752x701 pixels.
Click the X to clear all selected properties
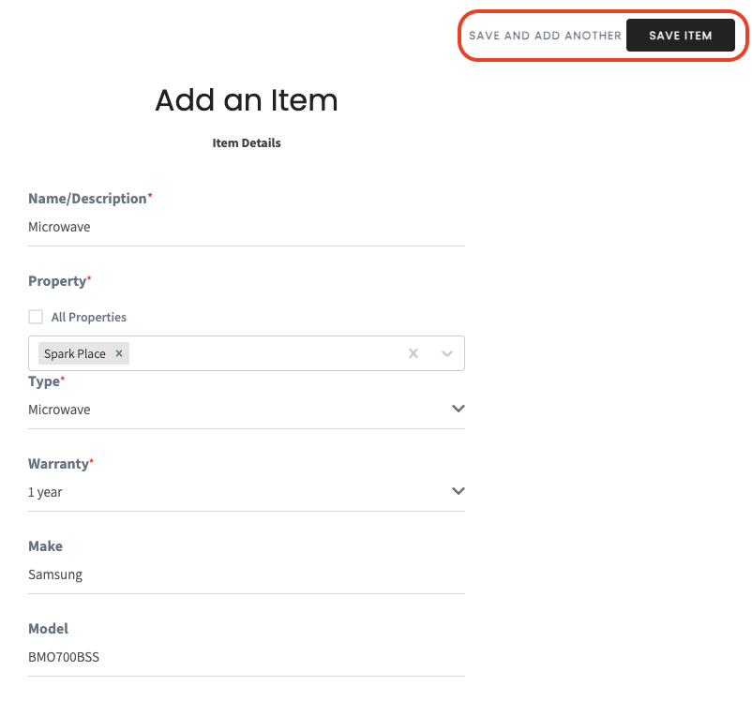pyautogui.click(x=413, y=353)
